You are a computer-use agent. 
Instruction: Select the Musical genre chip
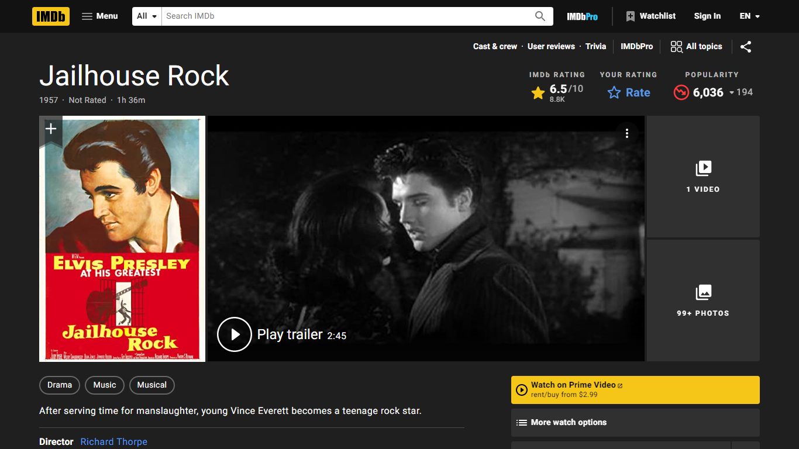pos(152,385)
